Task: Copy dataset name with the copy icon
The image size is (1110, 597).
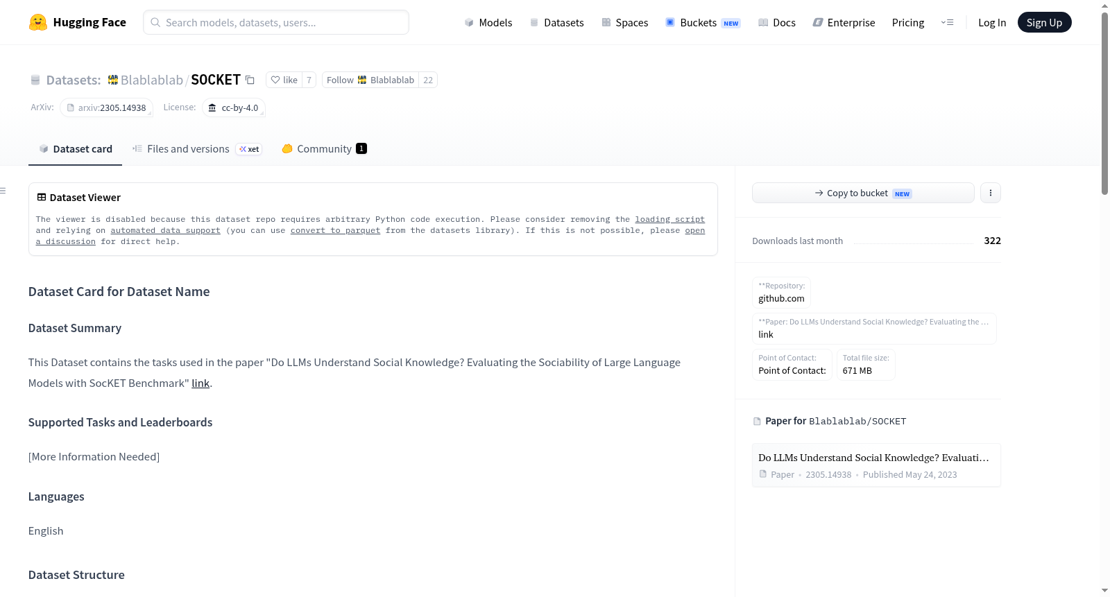Action: pos(250,80)
